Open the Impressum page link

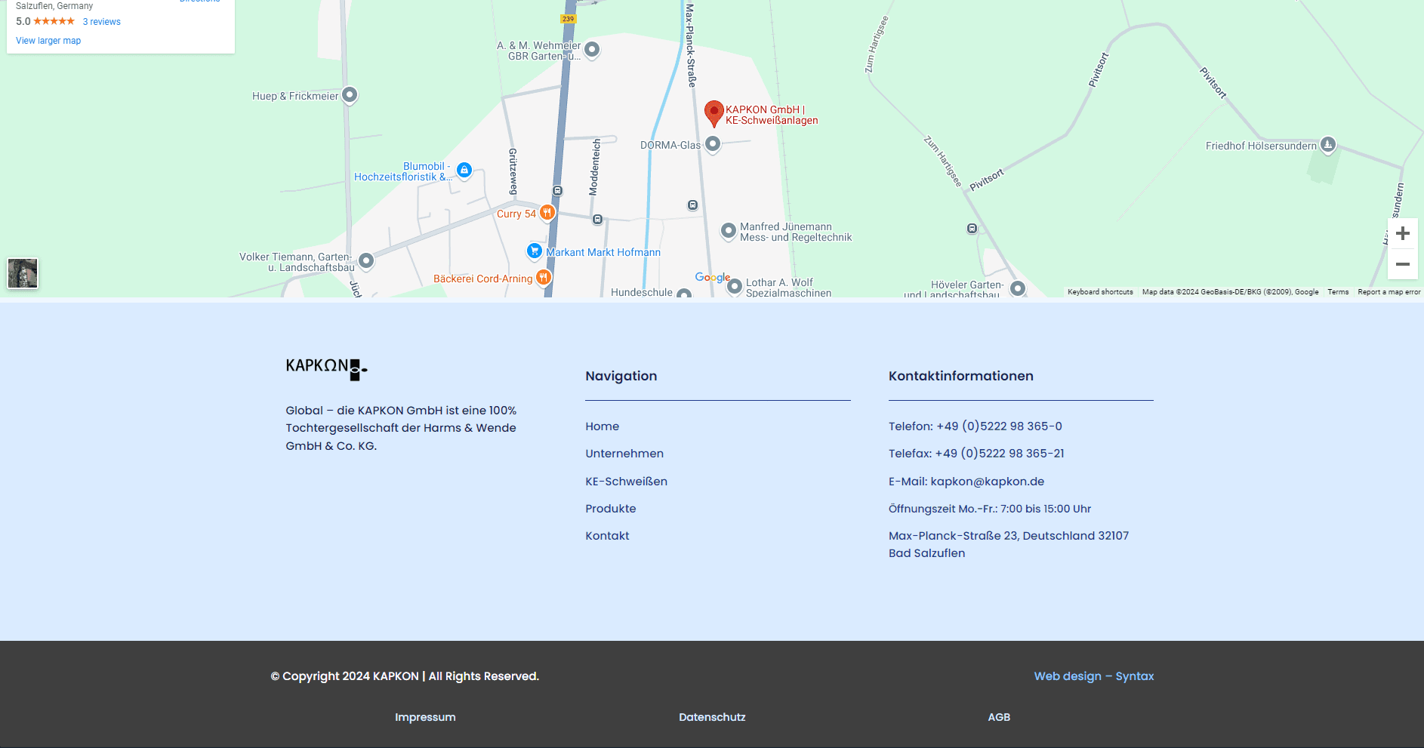[x=425, y=717]
